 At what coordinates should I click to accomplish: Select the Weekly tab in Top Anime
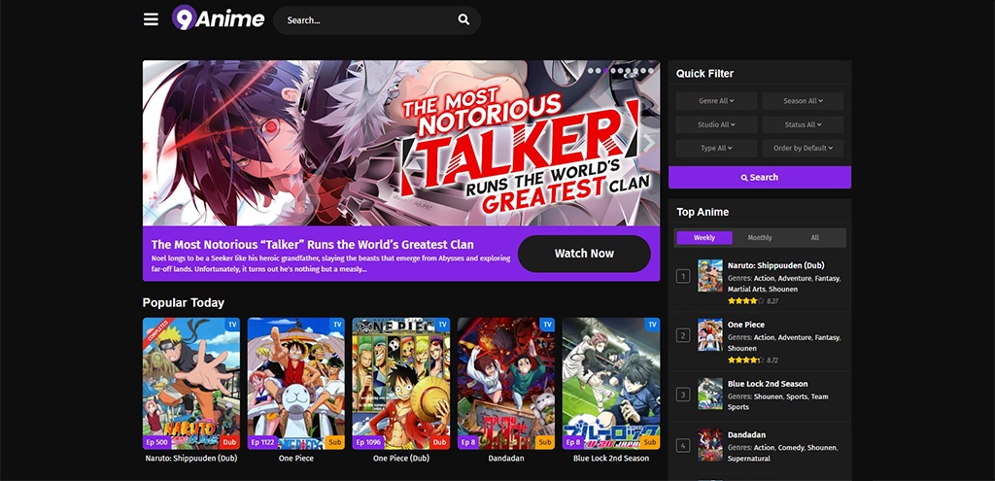tap(704, 238)
